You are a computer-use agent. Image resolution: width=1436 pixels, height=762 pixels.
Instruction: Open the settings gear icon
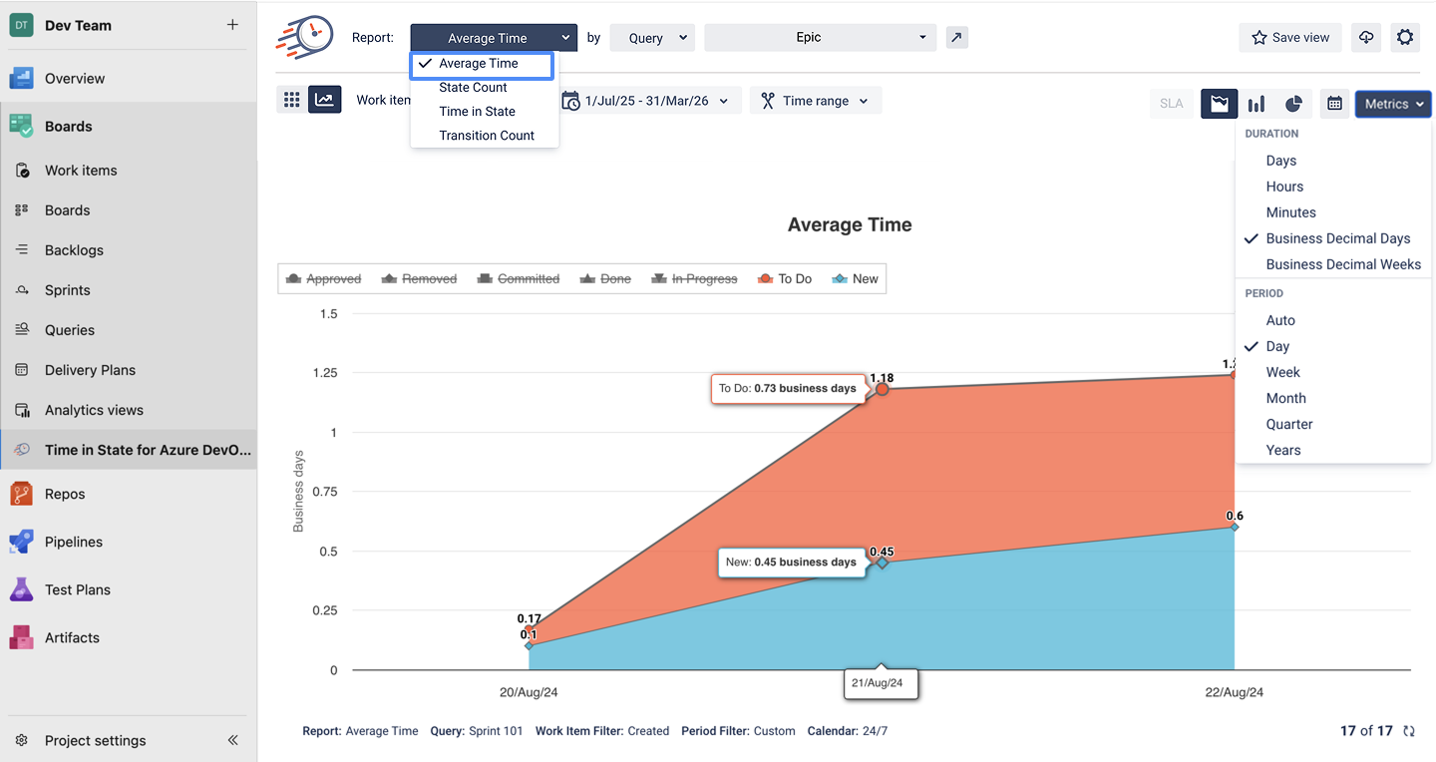click(1405, 38)
